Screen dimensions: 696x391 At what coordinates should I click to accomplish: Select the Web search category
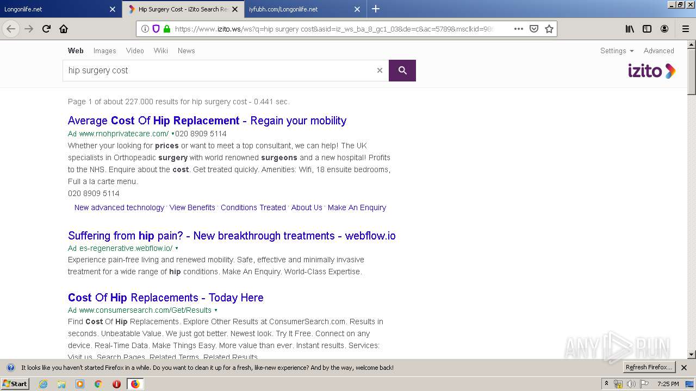click(x=76, y=51)
